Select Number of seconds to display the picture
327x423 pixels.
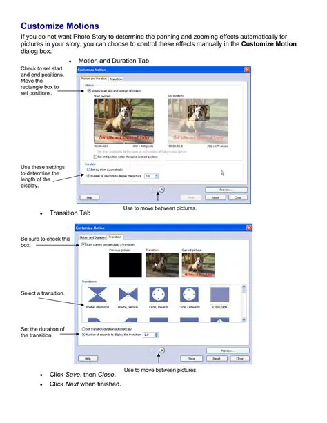tap(88, 176)
